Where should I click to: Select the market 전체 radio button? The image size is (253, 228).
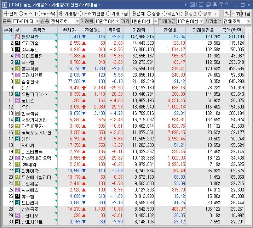6,13
